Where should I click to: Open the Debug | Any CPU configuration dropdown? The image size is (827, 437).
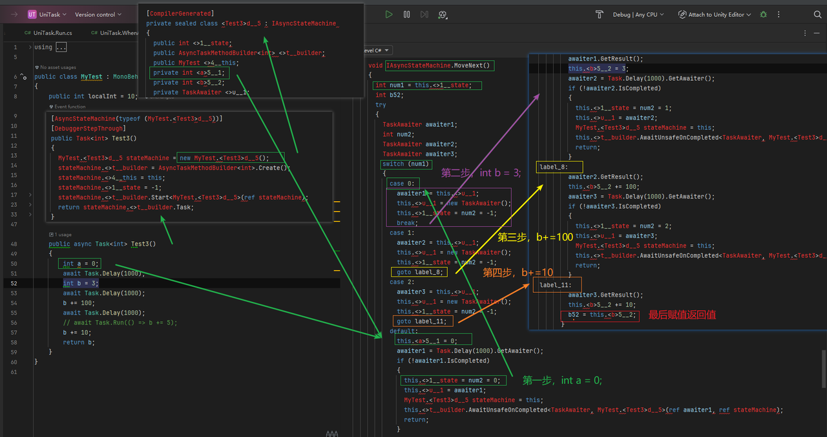(638, 14)
